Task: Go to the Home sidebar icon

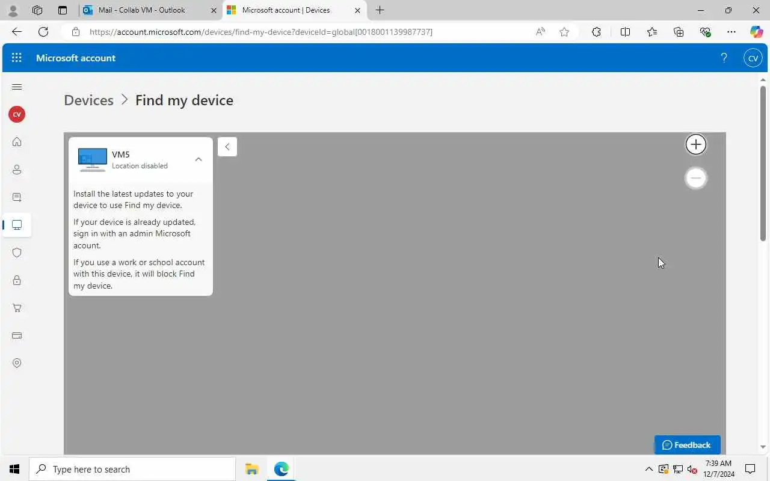Action: coord(17,142)
